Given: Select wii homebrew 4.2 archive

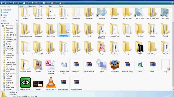Looking at the screenshot, I should 64,84.
